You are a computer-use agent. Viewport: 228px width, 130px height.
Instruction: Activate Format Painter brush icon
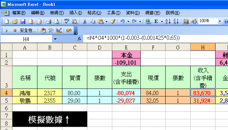(113, 21)
